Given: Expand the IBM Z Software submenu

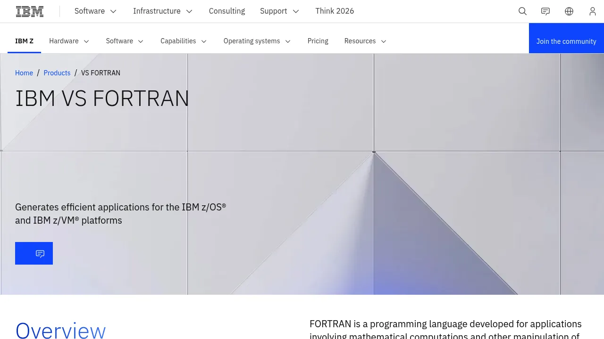Looking at the screenshot, I should 125,41.
